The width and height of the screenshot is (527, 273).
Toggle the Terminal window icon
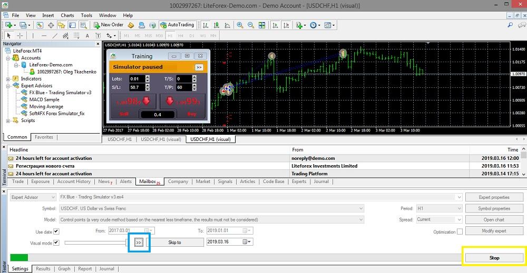pyautogui.click(x=72, y=25)
